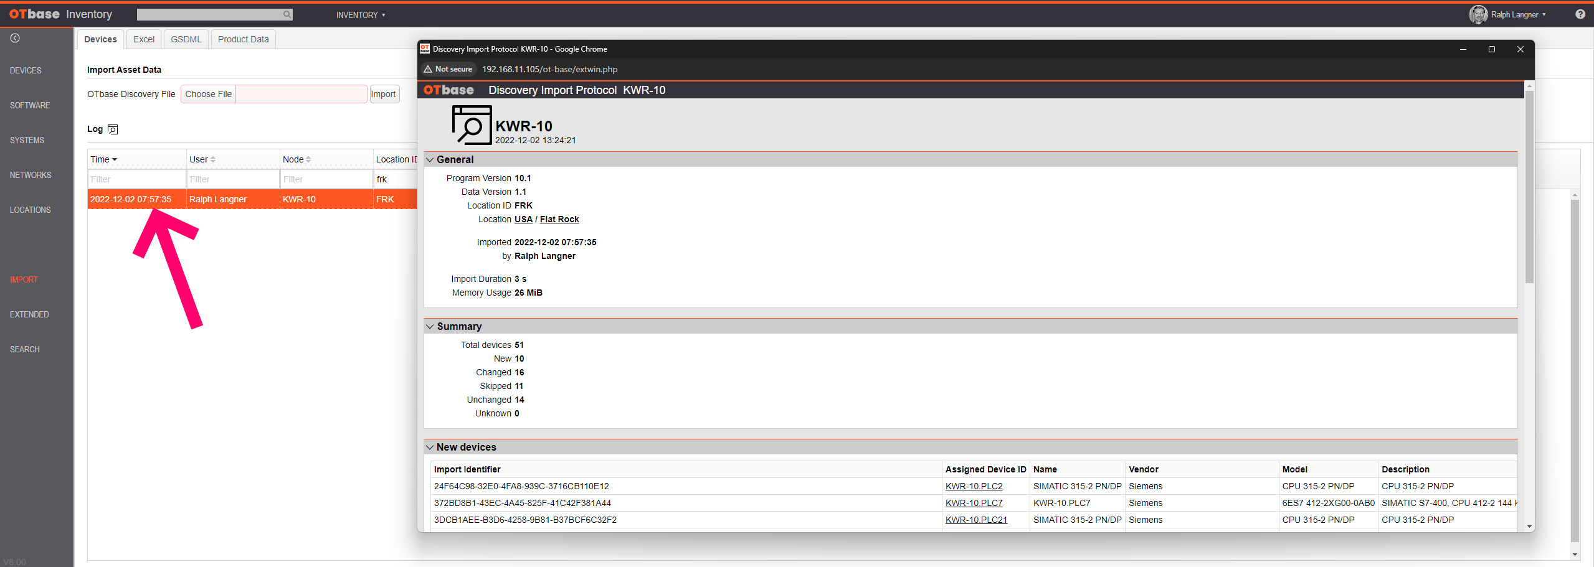
Task: Click the Location ID filter containing frk
Action: (x=396, y=179)
